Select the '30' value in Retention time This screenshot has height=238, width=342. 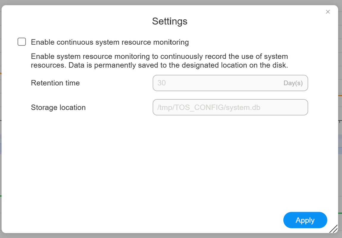[x=162, y=83]
